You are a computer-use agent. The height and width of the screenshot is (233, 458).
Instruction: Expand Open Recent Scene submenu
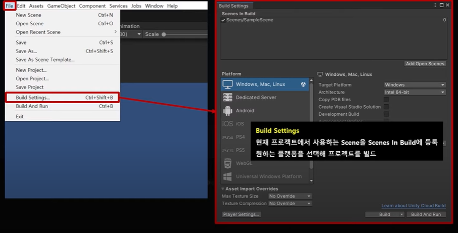click(x=63, y=32)
